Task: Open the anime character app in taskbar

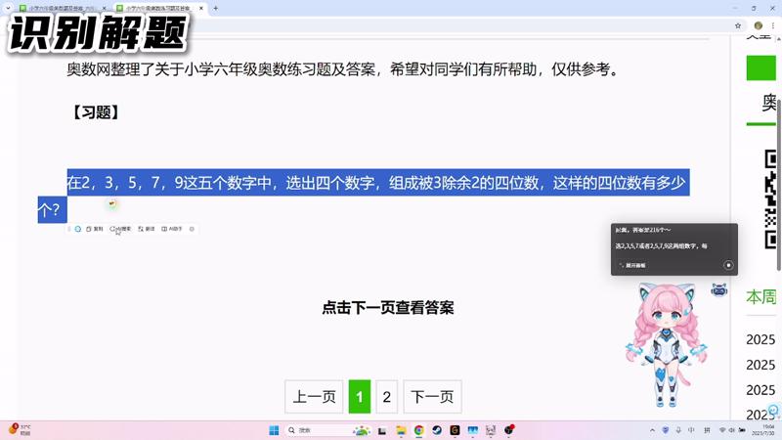Action: (491, 430)
